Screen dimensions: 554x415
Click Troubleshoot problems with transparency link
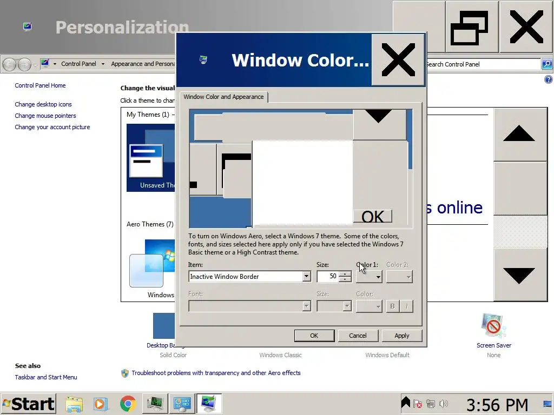tap(216, 373)
